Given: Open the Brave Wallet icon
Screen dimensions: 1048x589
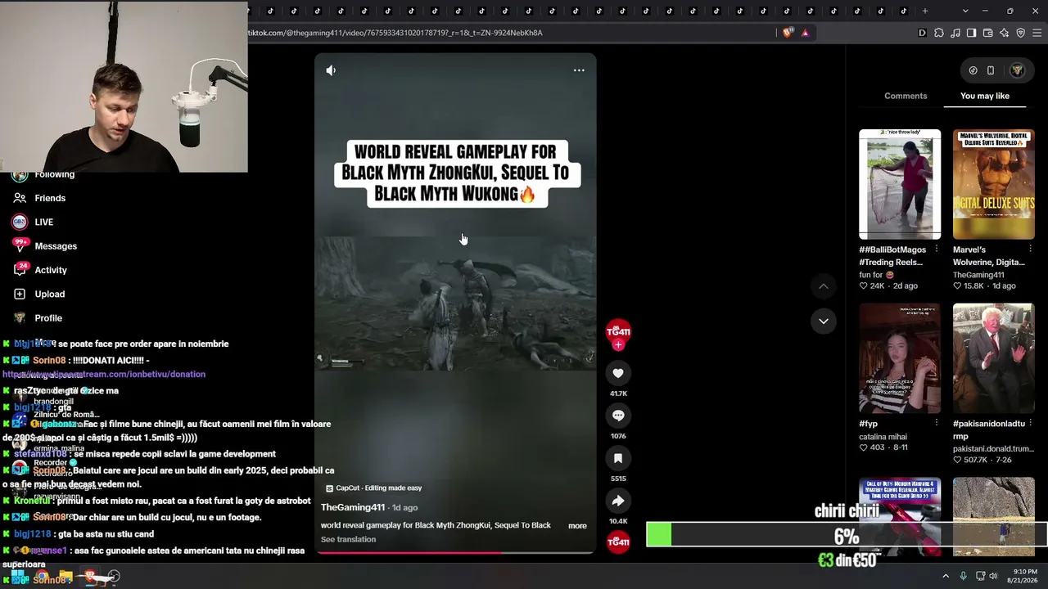Looking at the screenshot, I should (988, 33).
